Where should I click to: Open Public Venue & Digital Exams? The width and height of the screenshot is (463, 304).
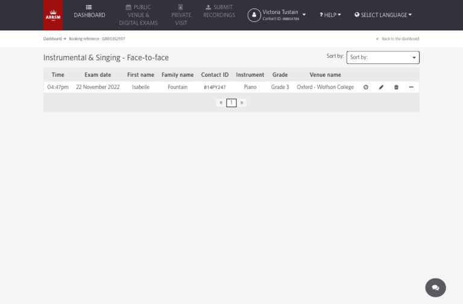click(138, 15)
